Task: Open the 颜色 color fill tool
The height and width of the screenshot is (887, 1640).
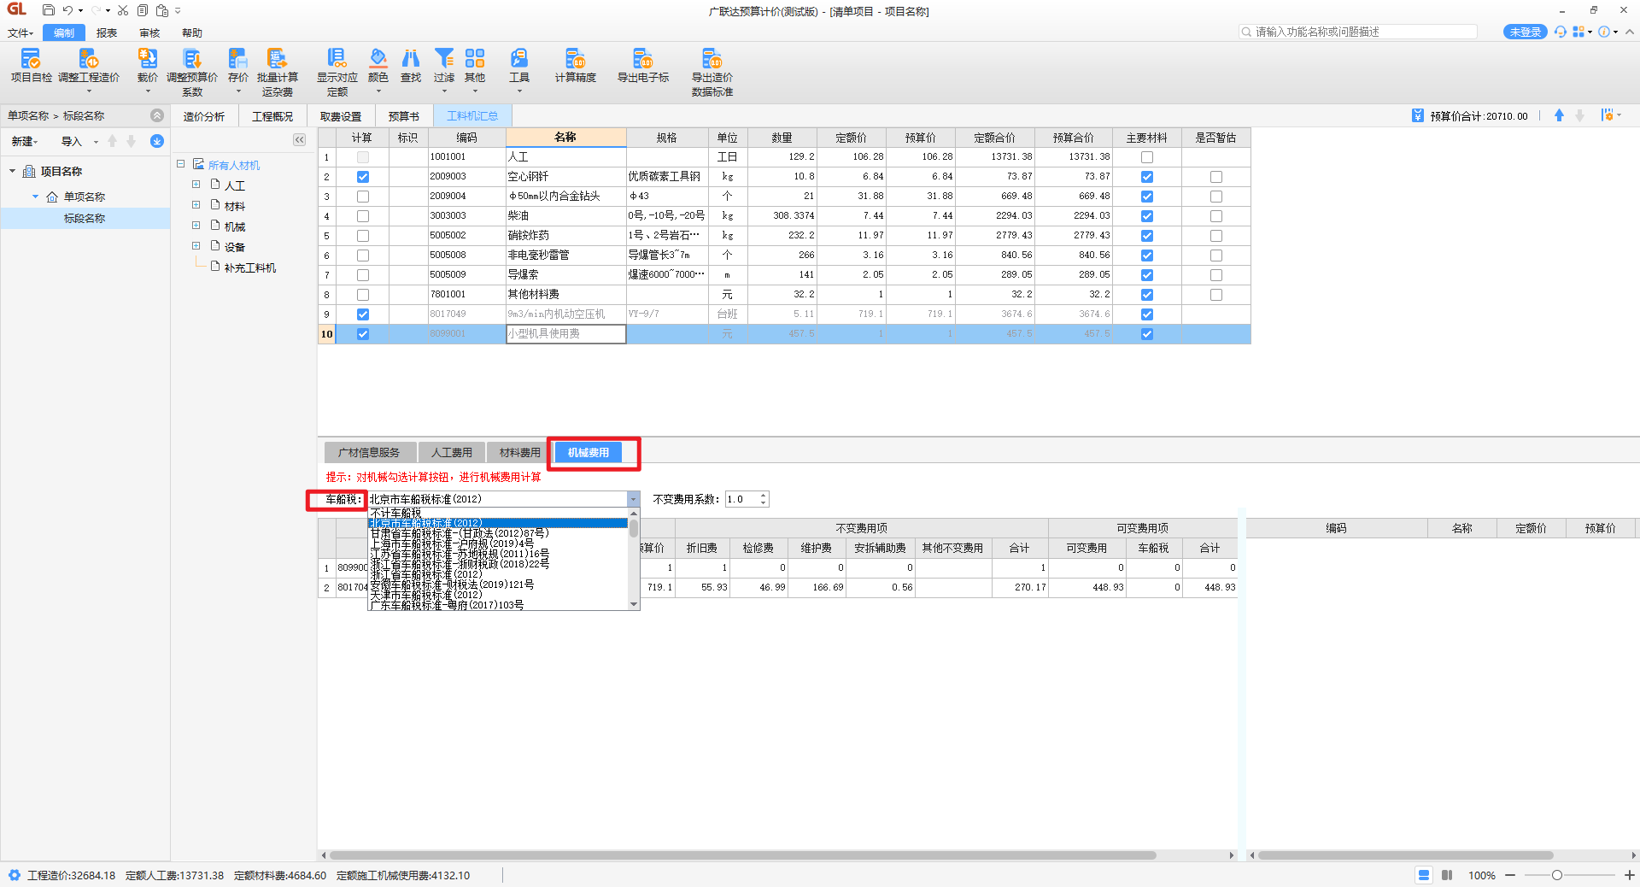Action: click(378, 58)
